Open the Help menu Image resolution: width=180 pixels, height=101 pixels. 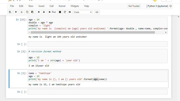click(86, 6)
